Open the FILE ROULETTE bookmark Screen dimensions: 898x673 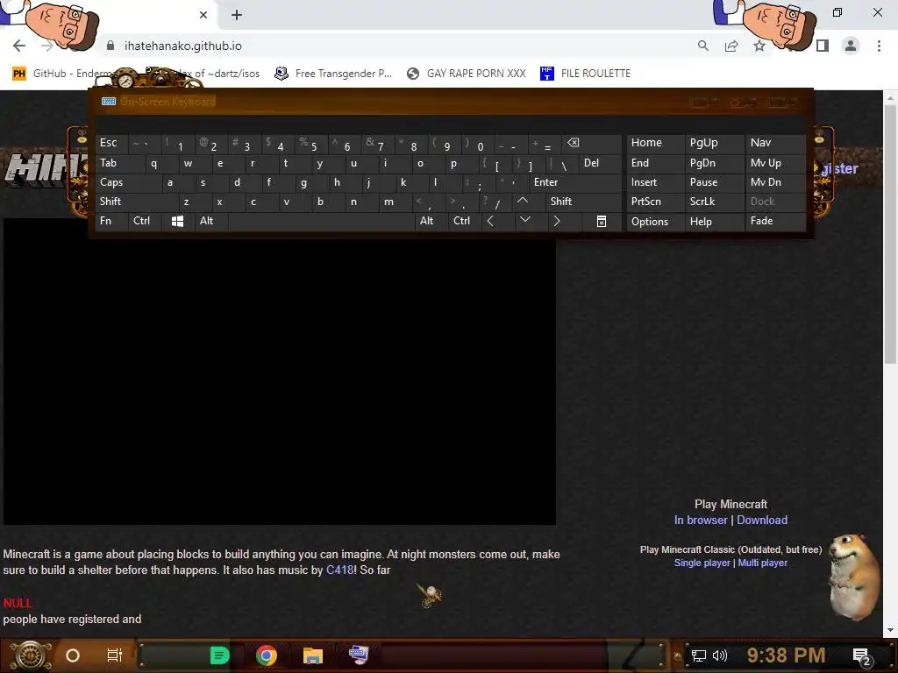(585, 74)
